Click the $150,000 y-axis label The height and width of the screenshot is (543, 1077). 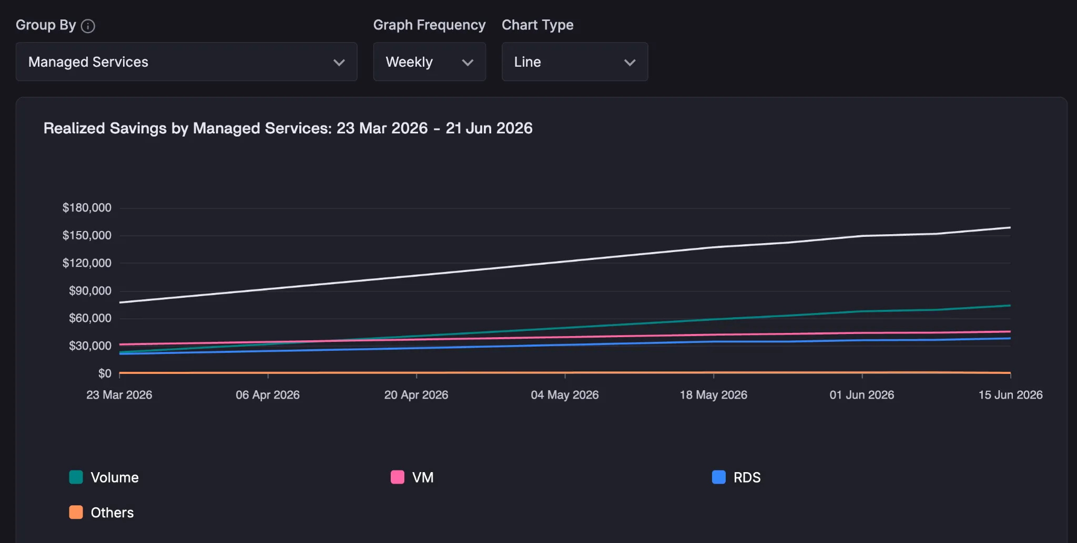coord(87,235)
